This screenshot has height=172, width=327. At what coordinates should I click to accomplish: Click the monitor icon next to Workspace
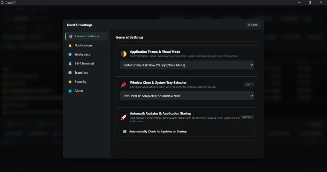pos(70,55)
